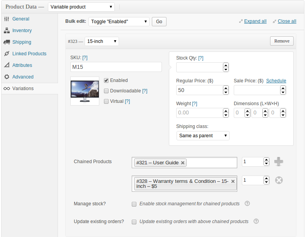Open the Stock Qty help tooltip [?]

[x=201, y=58]
